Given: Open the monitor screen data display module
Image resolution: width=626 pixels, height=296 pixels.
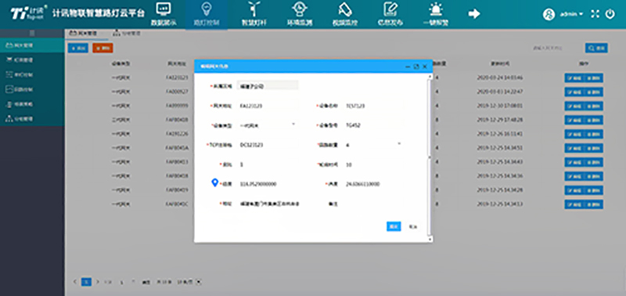Looking at the screenshot, I should 163,9.
